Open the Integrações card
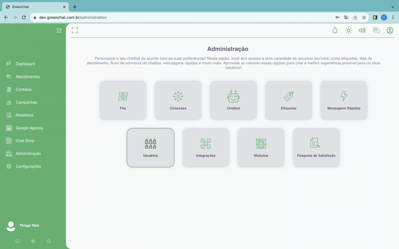The image size is (399, 249). pos(205,147)
